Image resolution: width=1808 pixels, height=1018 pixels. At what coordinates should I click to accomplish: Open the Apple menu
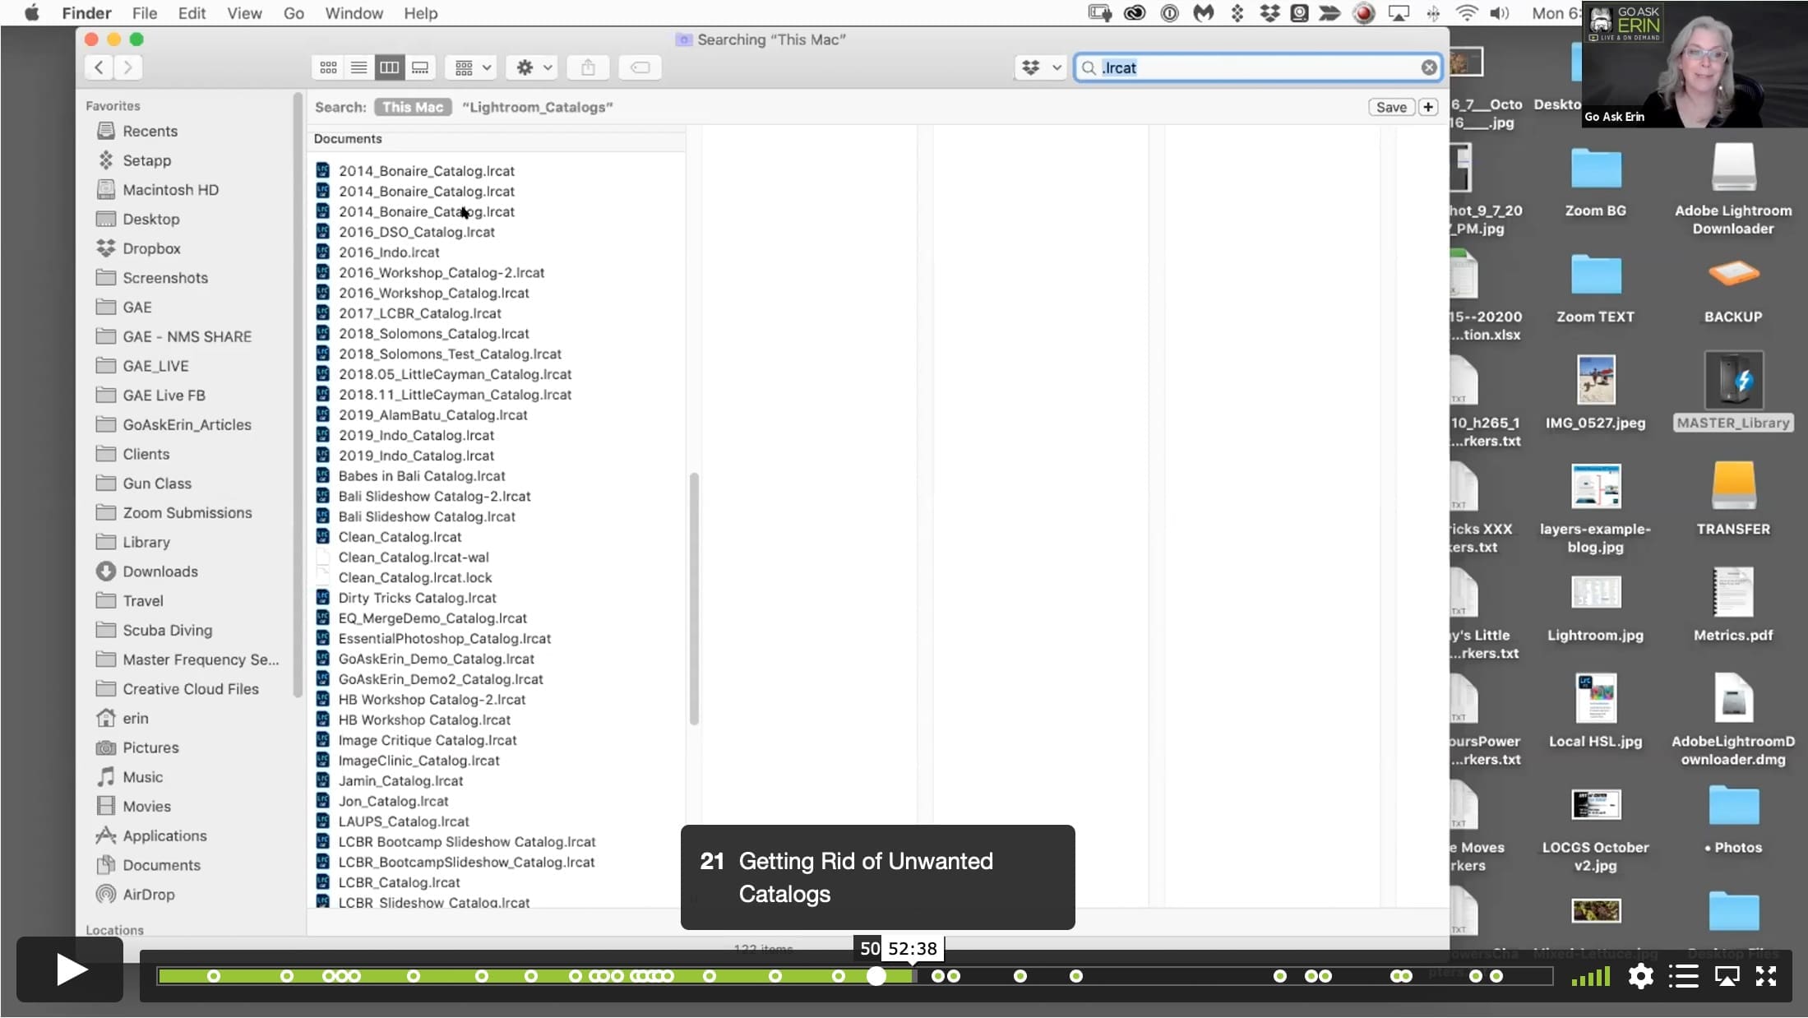[31, 13]
